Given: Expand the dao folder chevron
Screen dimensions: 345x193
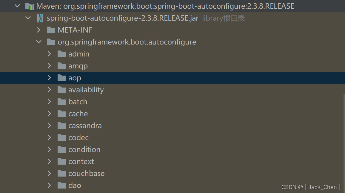Looking at the screenshot, I should pyautogui.click(x=49, y=185).
